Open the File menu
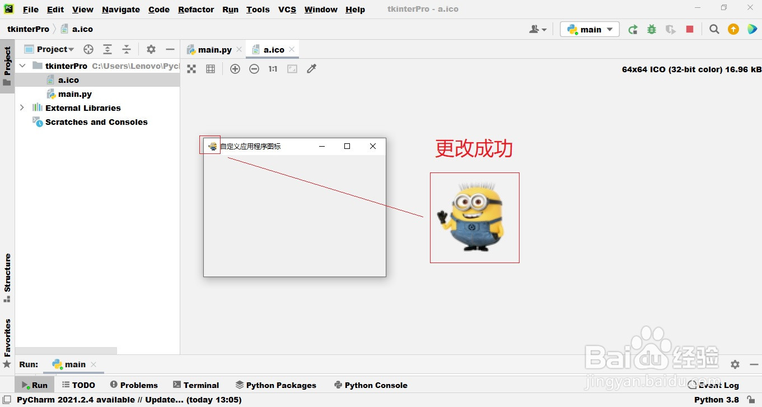 click(x=31, y=10)
